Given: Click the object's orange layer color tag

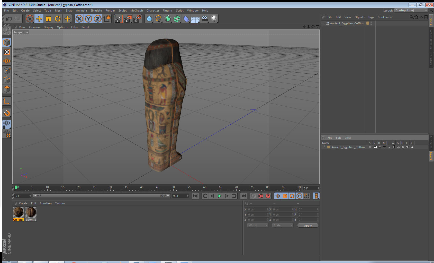Looking at the screenshot, I should pyautogui.click(x=368, y=23).
